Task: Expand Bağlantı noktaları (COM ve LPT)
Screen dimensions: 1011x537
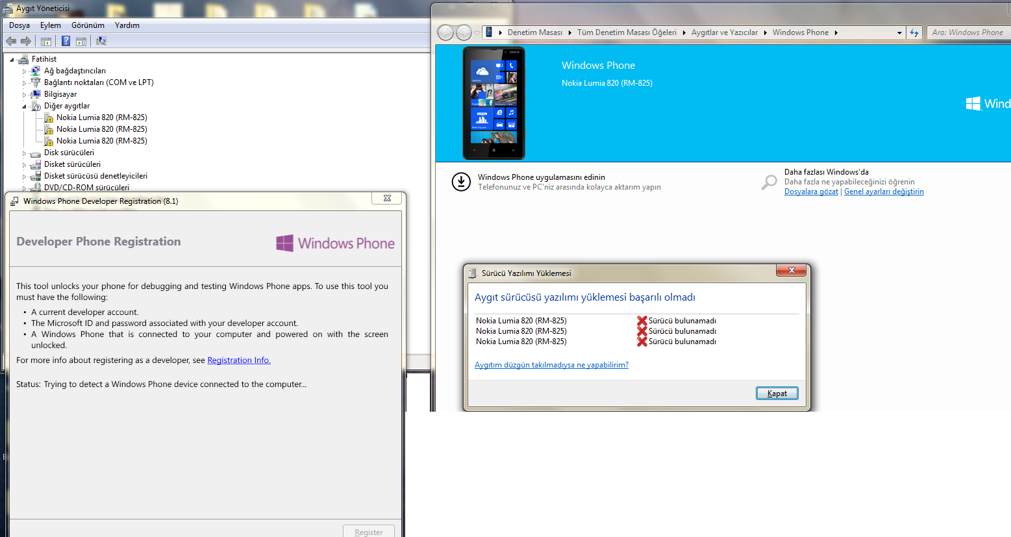Action: coord(25,83)
